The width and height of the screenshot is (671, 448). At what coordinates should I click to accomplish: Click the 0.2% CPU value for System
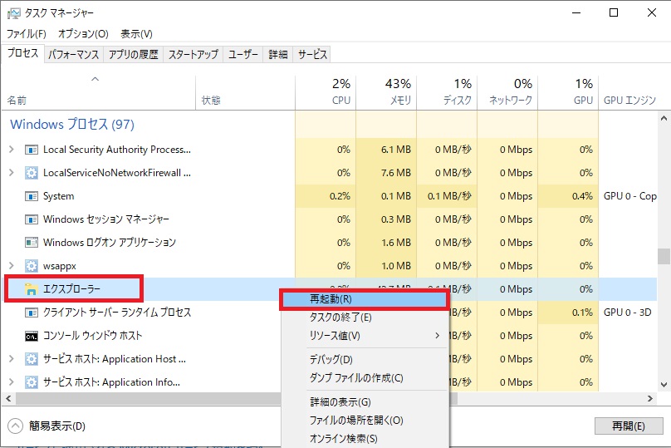pyautogui.click(x=340, y=196)
